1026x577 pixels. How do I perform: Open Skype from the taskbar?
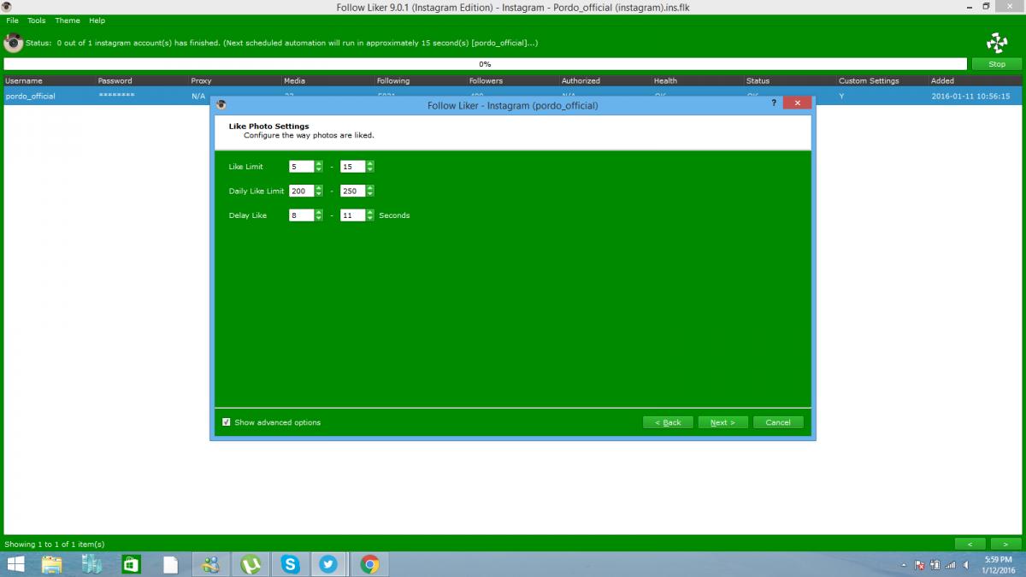pyautogui.click(x=291, y=564)
